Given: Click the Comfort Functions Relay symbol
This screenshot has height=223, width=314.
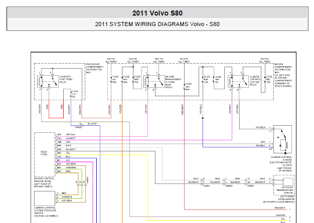Looking at the screenshot, I should (x=48, y=81).
